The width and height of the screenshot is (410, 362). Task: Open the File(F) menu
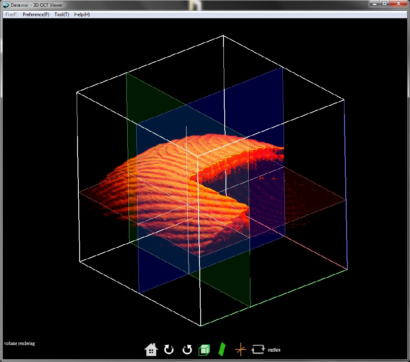coord(11,15)
